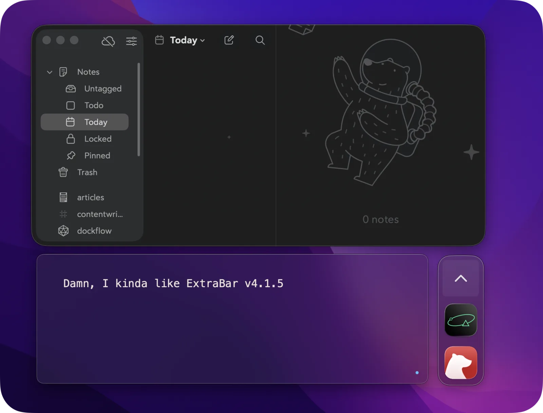Open the Today dropdown in note list header
The image size is (543, 413).
[x=187, y=40]
